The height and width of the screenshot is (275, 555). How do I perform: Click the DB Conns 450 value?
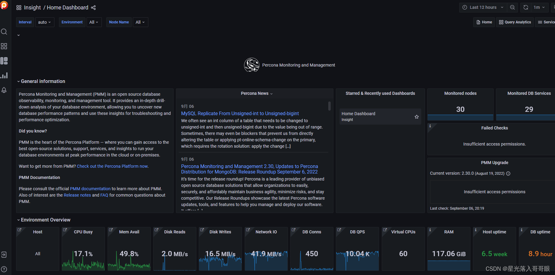coord(312,254)
